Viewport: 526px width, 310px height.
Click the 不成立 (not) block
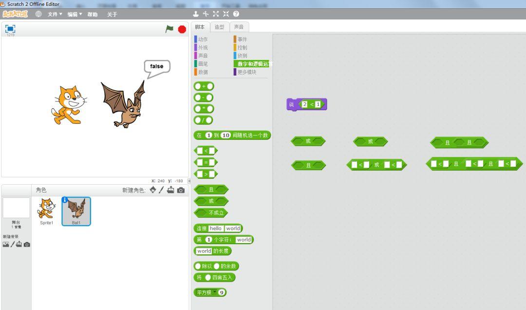pos(211,213)
